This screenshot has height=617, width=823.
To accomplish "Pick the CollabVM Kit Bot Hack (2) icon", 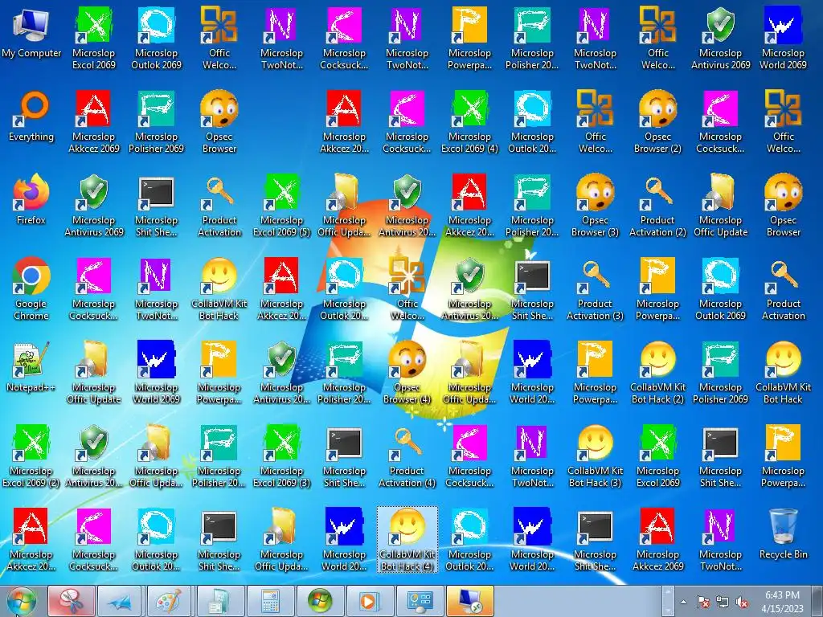I will click(657, 373).
